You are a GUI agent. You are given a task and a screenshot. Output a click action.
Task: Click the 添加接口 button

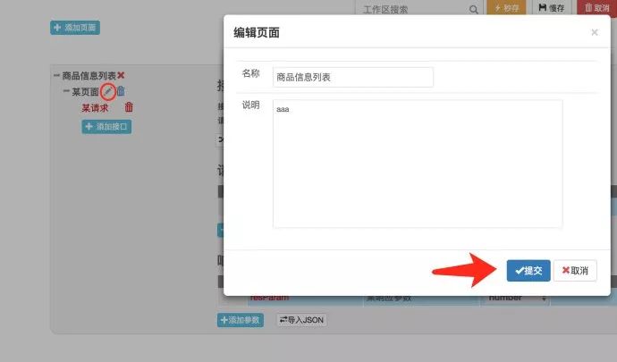point(106,127)
